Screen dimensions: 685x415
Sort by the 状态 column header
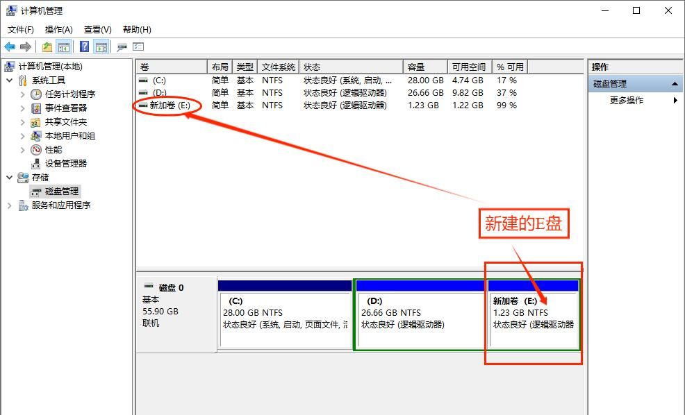pos(352,67)
